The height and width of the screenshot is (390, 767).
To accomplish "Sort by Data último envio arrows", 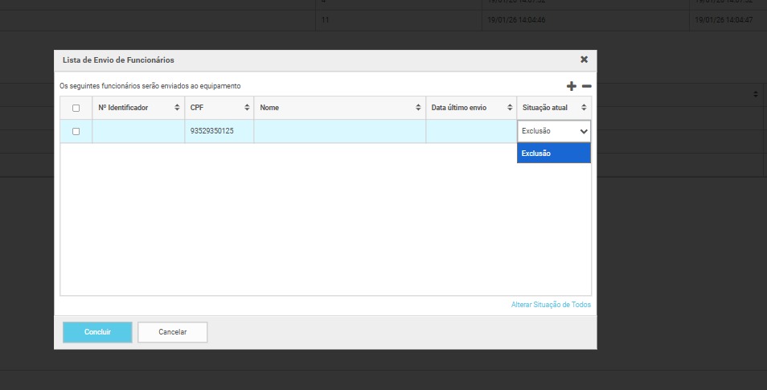I will click(510, 108).
